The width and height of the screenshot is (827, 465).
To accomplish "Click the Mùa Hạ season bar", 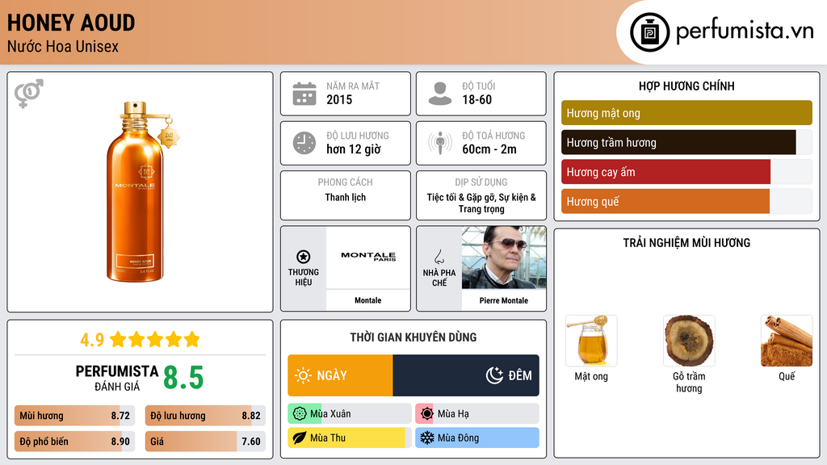I will pyautogui.click(x=477, y=414).
